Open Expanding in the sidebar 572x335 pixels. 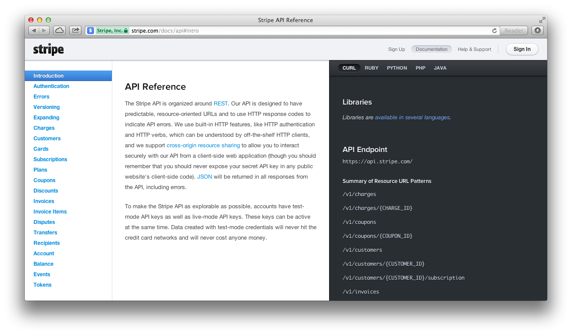tap(46, 118)
